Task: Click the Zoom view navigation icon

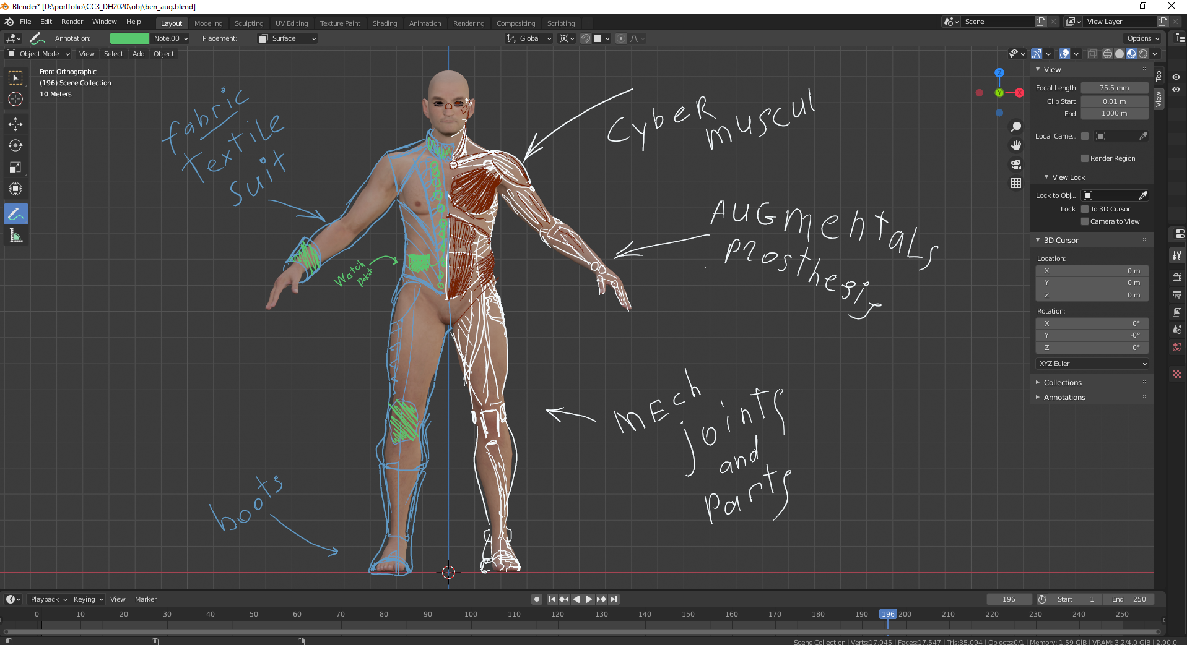Action: 1016,127
